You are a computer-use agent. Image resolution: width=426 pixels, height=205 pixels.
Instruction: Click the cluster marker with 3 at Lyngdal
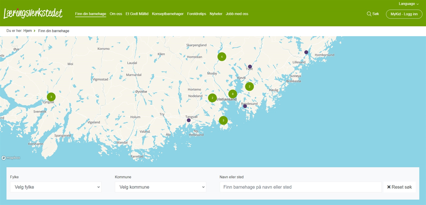pos(51,97)
